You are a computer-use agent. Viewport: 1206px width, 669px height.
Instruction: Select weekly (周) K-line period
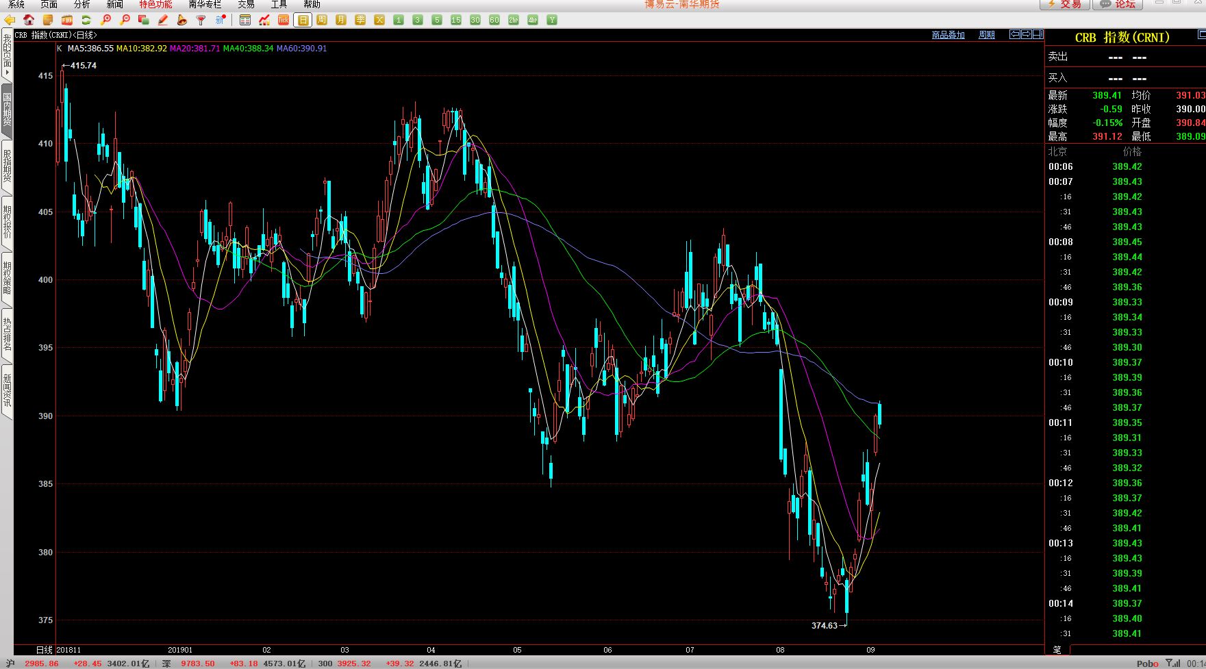click(x=322, y=21)
